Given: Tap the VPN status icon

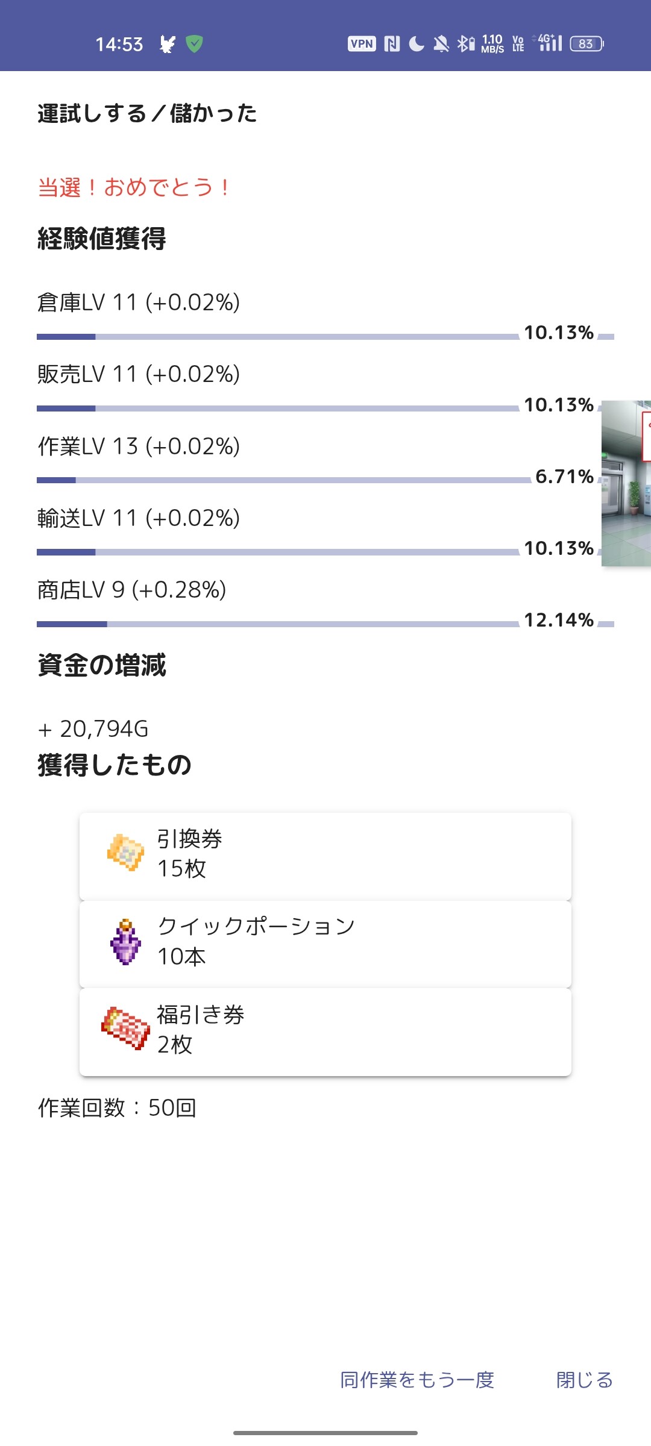Looking at the screenshot, I should click(x=362, y=44).
